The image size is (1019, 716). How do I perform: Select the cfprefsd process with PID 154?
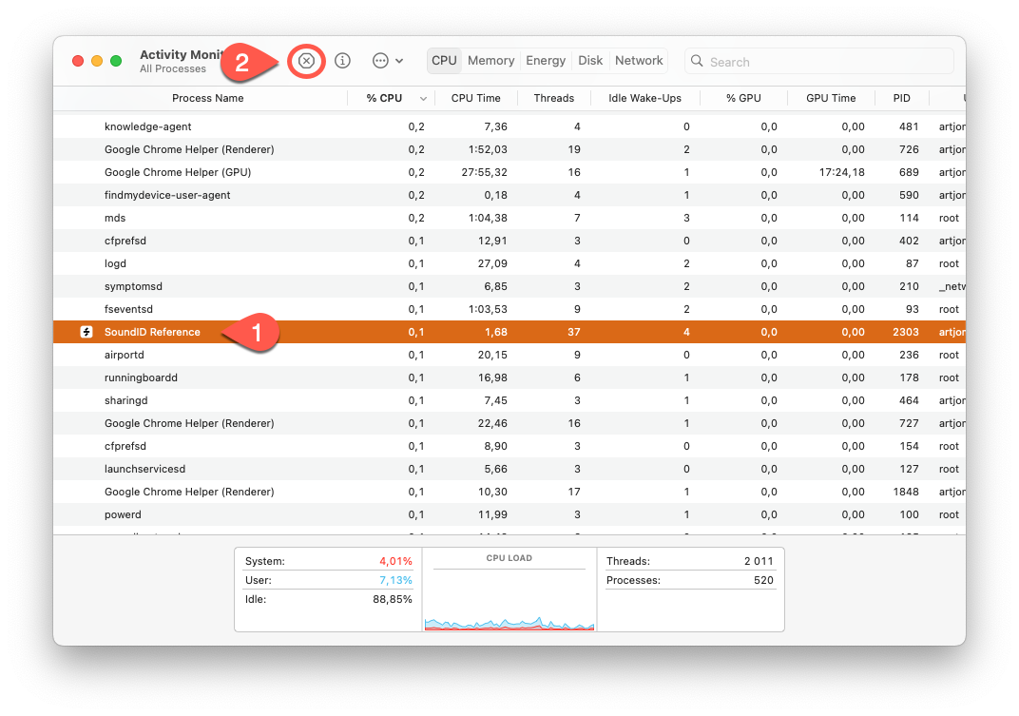[x=509, y=446]
